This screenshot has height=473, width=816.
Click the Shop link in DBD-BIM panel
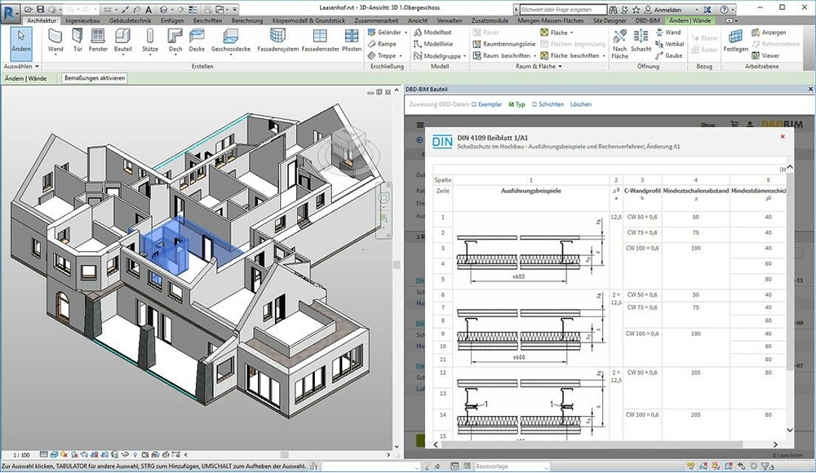point(707,126)
